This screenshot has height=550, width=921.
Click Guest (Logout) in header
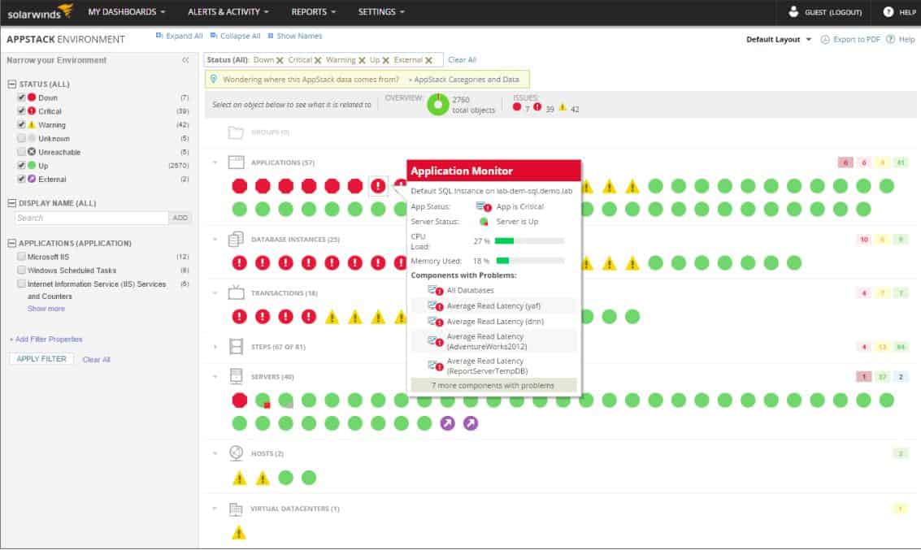(833, 12)
